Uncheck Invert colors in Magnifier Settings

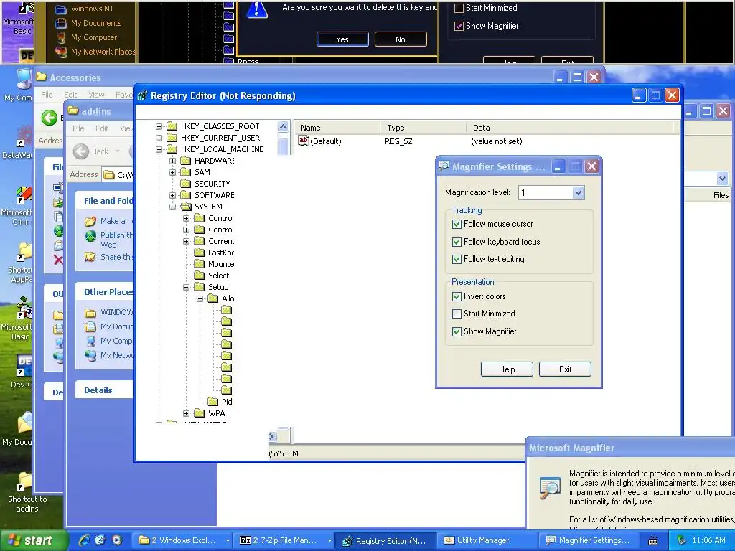(457, 296)
